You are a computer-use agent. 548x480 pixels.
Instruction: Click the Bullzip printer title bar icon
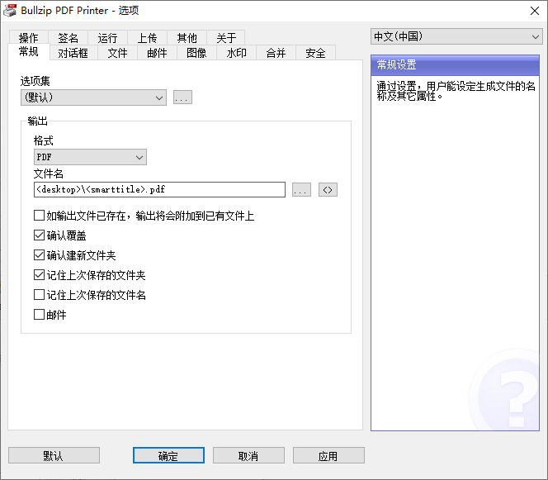[10, 10]
